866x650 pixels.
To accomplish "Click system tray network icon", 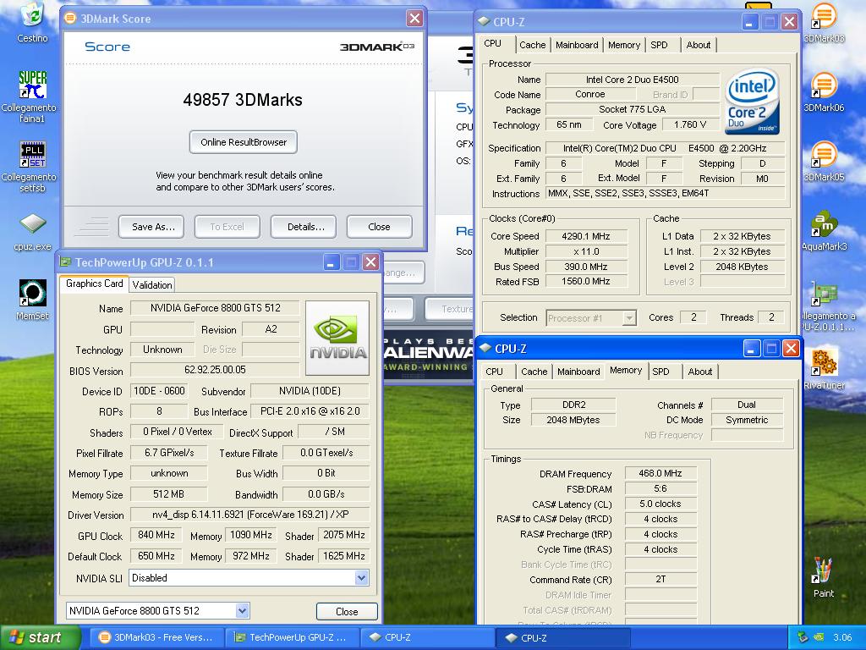I will 803,637.
